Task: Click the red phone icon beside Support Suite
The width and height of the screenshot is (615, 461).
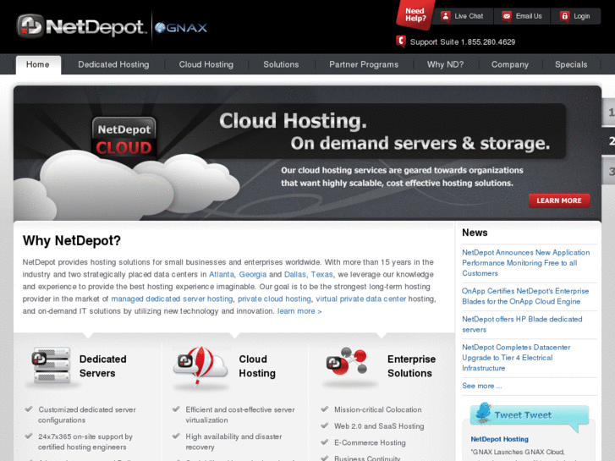Action: (x=400, y=41)
